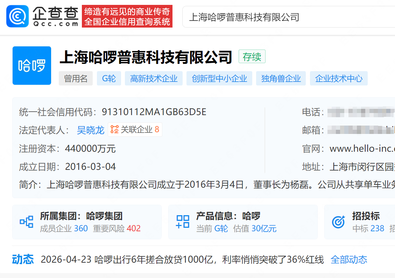Open 关联企业 8 button
The width and height of the screenshot is (395, 278).
coord(135,130)
